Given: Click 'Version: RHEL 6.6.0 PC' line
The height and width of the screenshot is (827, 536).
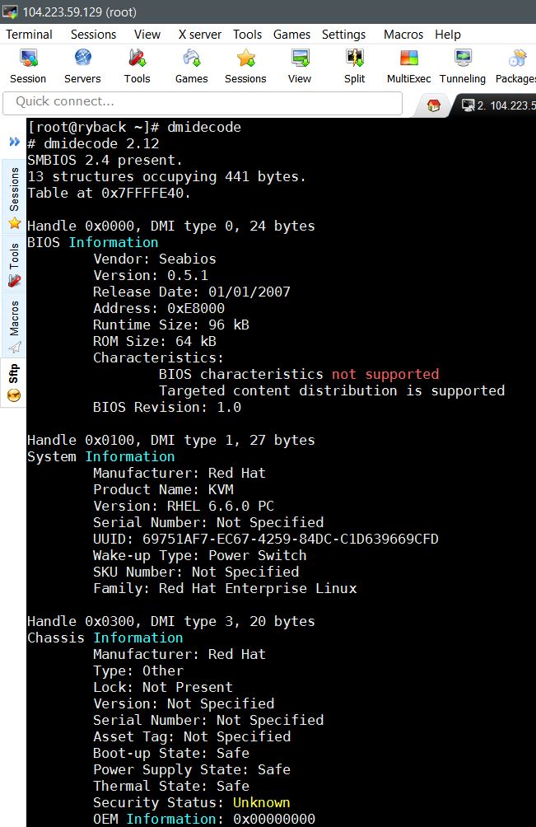Looking at the screenshot, I should [184, 506].
